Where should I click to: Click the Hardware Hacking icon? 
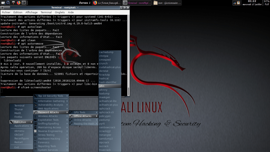tap(35, 139)
